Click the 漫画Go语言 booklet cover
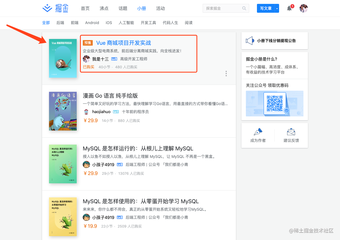This screenshot has width=340, height=240. click(x=63, y=111)
